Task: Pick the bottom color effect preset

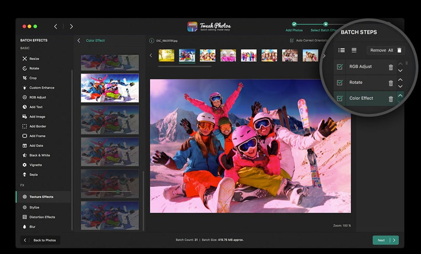Action: tap(110, 215)
